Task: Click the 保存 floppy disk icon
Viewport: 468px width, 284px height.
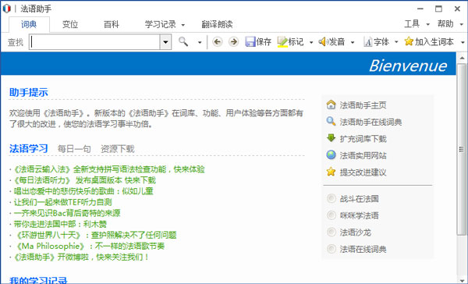Action: pyautogui.click(x=250, y=42)
